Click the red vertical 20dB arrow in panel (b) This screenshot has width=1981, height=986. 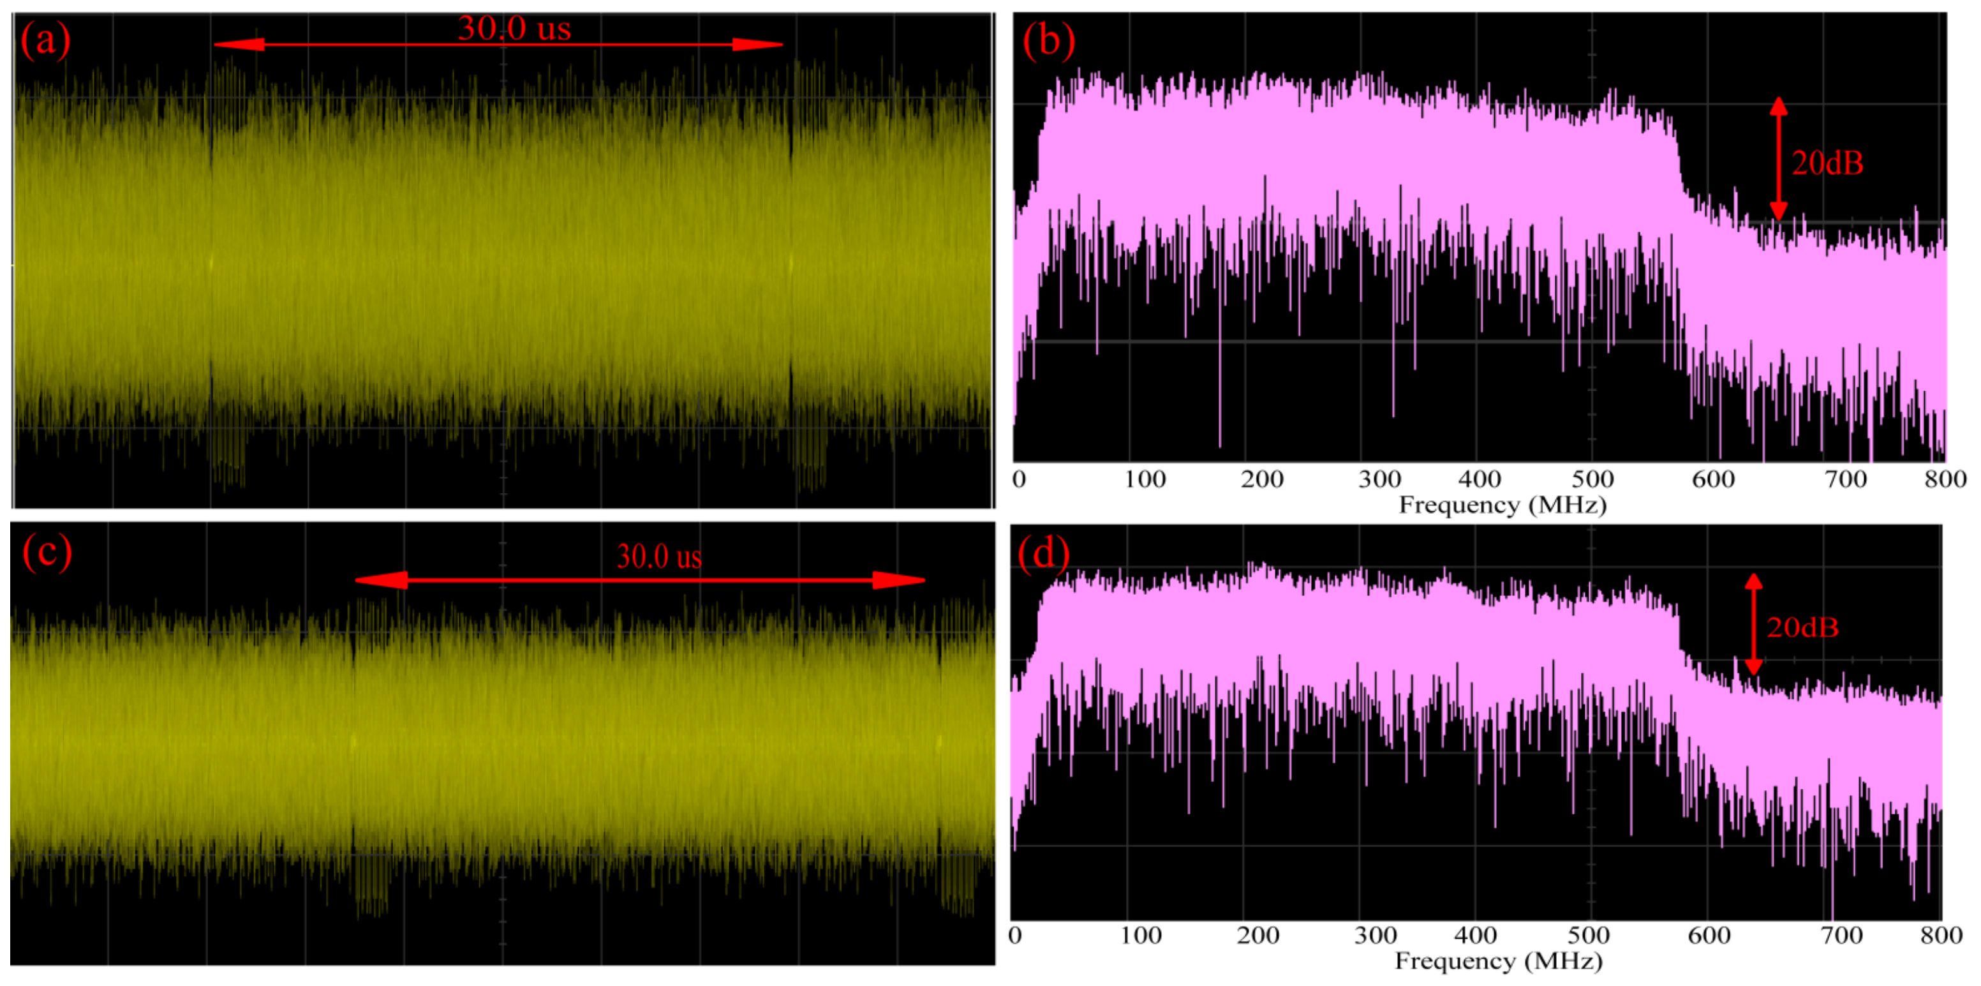pos(1778,159)
